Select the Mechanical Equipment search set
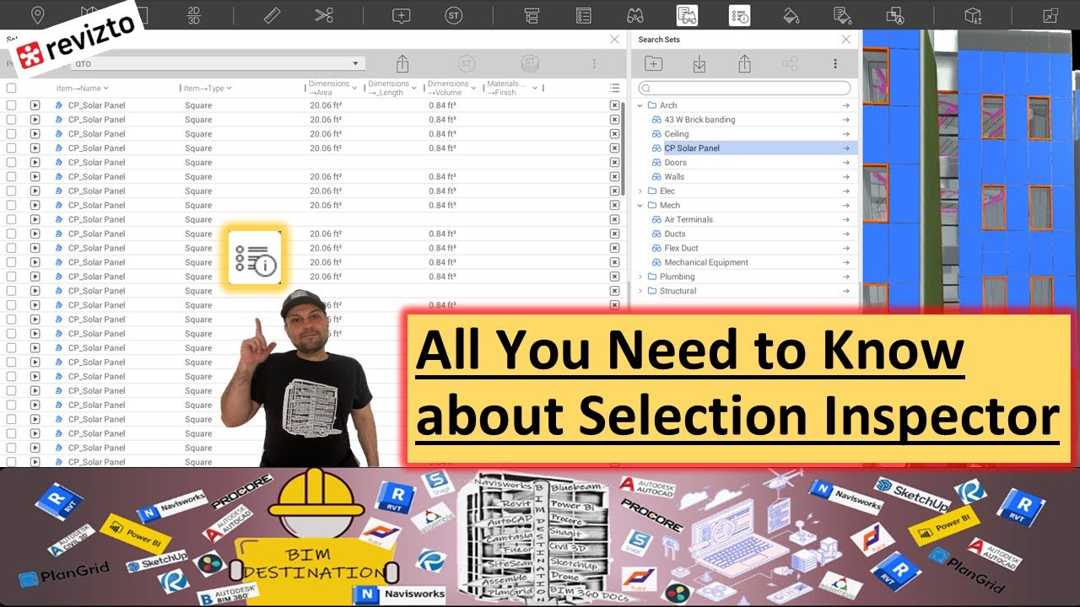Image resolution: width=1080 pixels, height=607 pixels. 706,262
